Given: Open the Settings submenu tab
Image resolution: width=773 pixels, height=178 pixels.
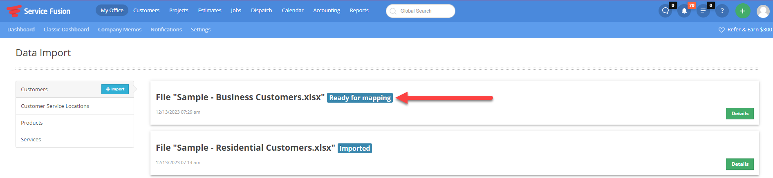Looking at the screenshot, I should tap(201, 30).
